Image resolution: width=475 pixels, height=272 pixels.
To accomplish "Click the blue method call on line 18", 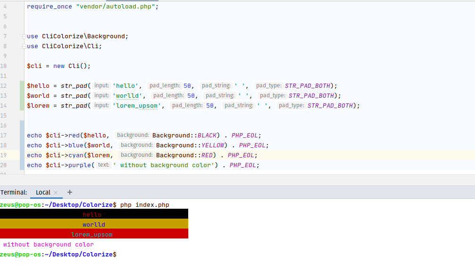I will coord(76,145).
